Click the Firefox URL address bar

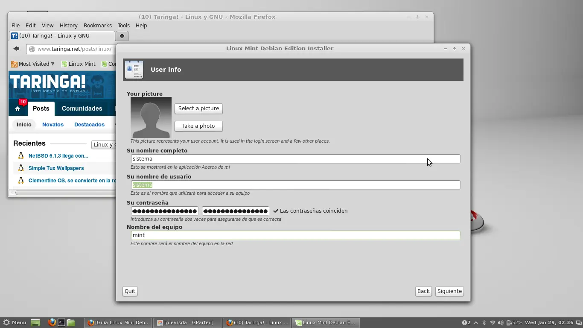(71, 49)
